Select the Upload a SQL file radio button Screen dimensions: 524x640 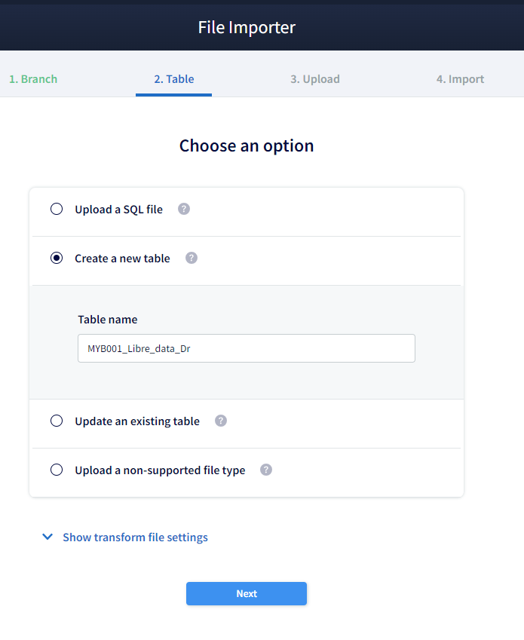click(57, 209)
